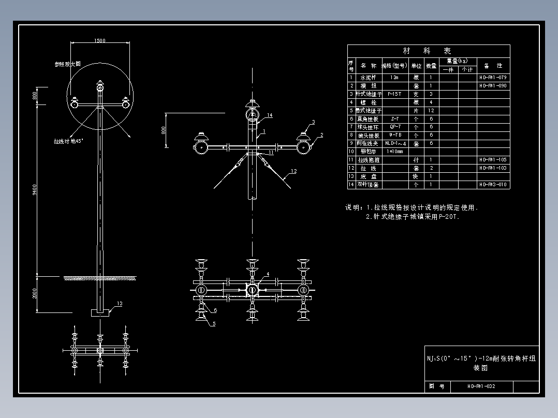The height and width of the screenshot is (418, 558).
Task: Click the '1*10mm' specification cell
Action: point(394,152)
